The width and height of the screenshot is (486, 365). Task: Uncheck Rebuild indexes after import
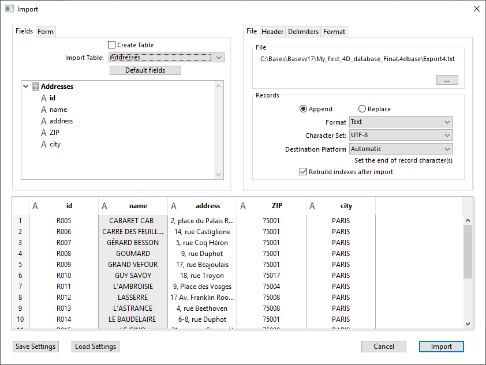[x=304, y=172]
